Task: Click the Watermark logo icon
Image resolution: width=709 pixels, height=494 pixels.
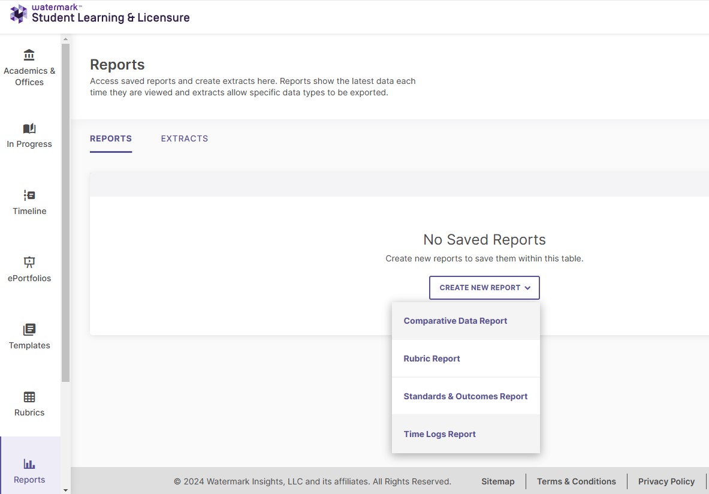Action: (19, 14)
